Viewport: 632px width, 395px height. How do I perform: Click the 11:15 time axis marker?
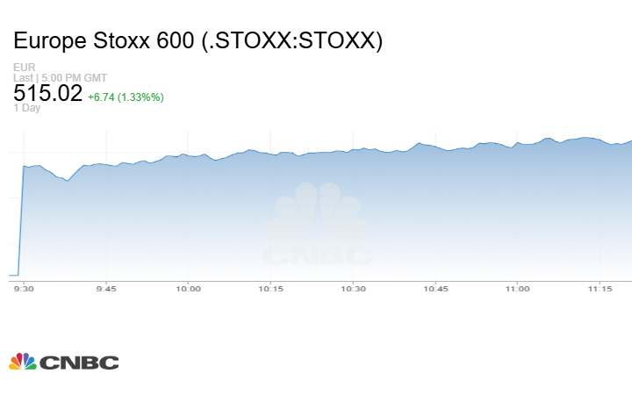click(x=600, y=288)
